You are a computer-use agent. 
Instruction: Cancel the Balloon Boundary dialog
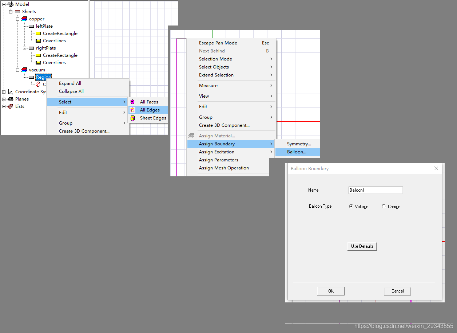(x=397, y=291)
